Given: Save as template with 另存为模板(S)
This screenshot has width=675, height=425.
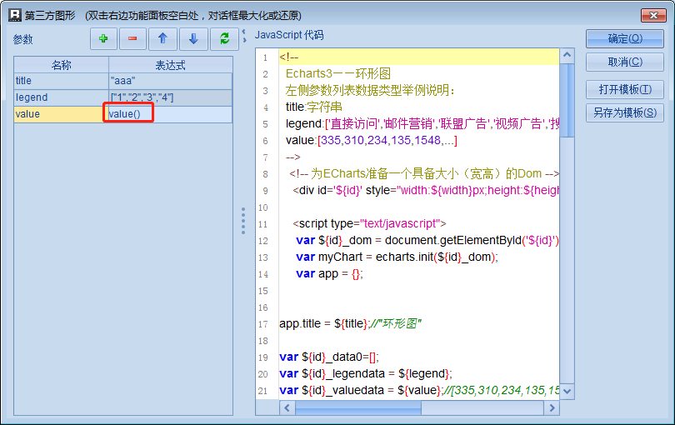Looking at the screenshot, I should pyautogui.click(x=624, y=113).
